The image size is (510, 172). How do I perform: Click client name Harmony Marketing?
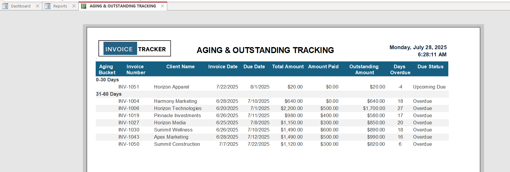click(175, 101)
